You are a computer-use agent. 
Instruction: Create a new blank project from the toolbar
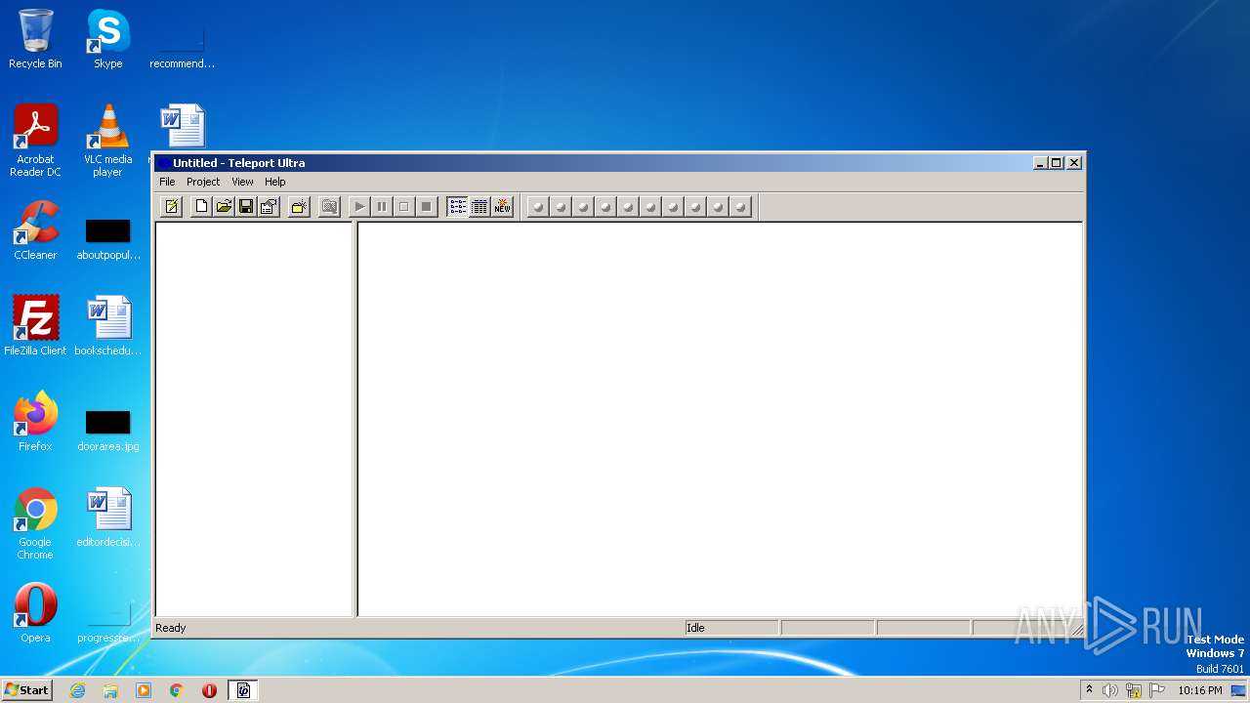click(x=201, y=206)
